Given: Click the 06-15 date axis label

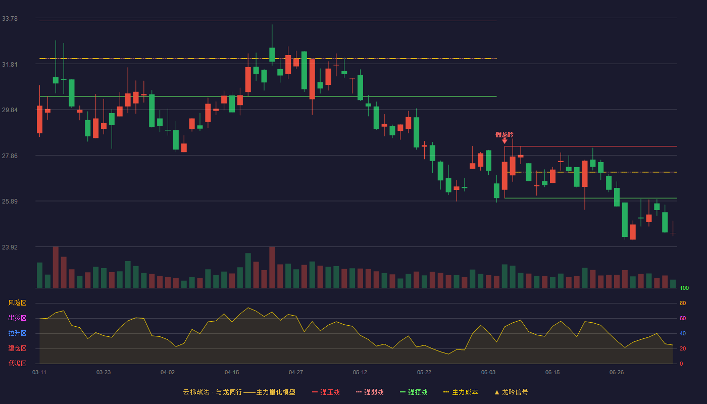Looking at the screenshot, I should [x=552, y=372].
